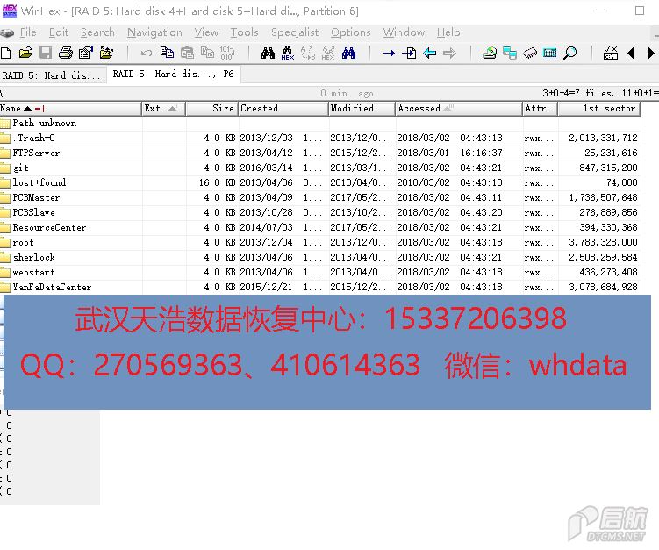659x550 pixels.
Task: Click the Print icon in toolbar
Action: (66, 54)
